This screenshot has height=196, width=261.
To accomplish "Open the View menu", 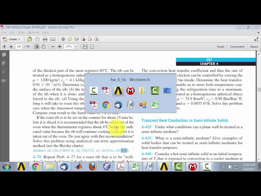I will pos(21,32).
